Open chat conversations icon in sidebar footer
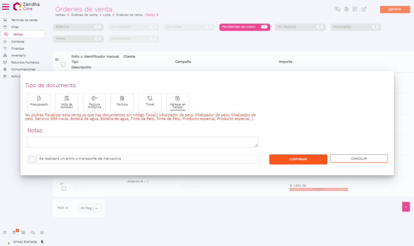The image size is (414, 246). 33,232
